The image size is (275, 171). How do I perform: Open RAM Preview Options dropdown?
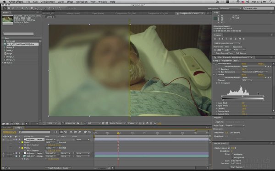click(x=227, y=43)
